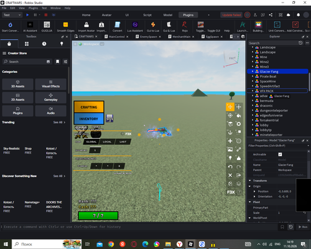This screenshot has width=311, height=249.
Task: Click the Convert plugin icon
Action: pyautogui.click(x=118, y=27)
